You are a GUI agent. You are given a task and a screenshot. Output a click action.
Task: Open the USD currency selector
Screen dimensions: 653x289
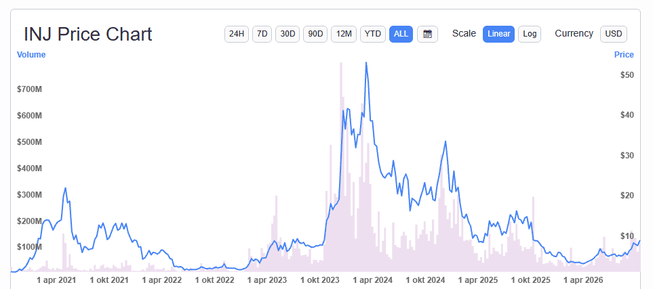614,34
